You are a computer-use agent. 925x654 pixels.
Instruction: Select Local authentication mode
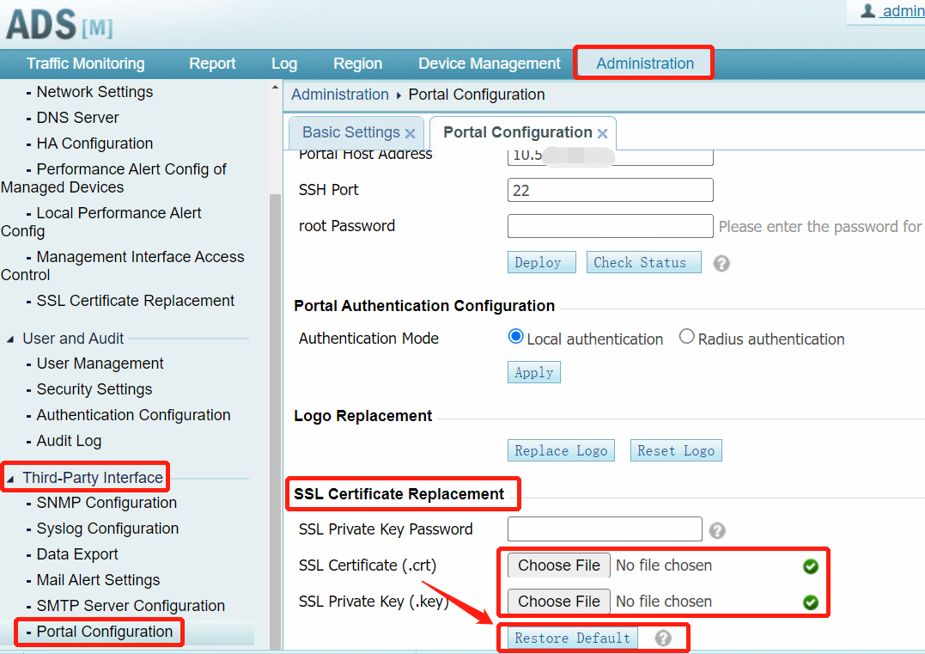516,337
